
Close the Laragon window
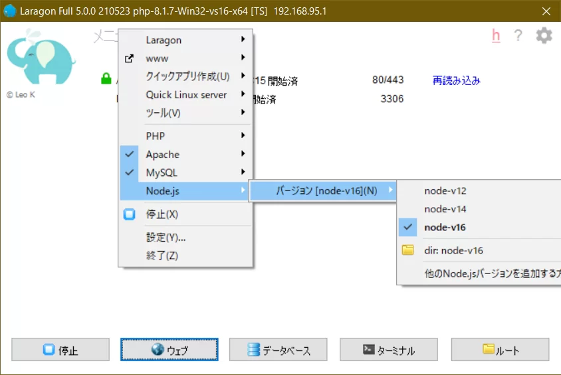(x=546, y=11)
